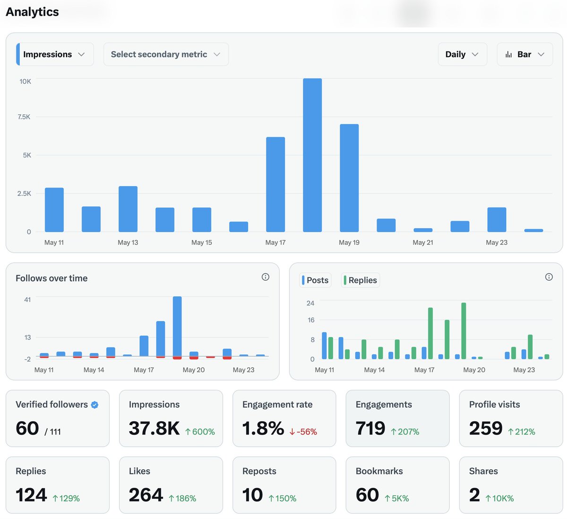The image size is (567, 519).
Task: Click the 150% increase on Reposts
Action: pos(283,498)
